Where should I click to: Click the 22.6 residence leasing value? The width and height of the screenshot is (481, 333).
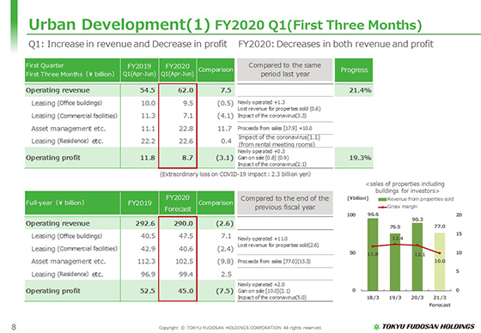[186, 141]
